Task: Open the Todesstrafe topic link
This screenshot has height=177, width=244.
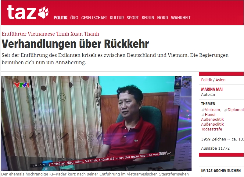Action: coord(211,129)
